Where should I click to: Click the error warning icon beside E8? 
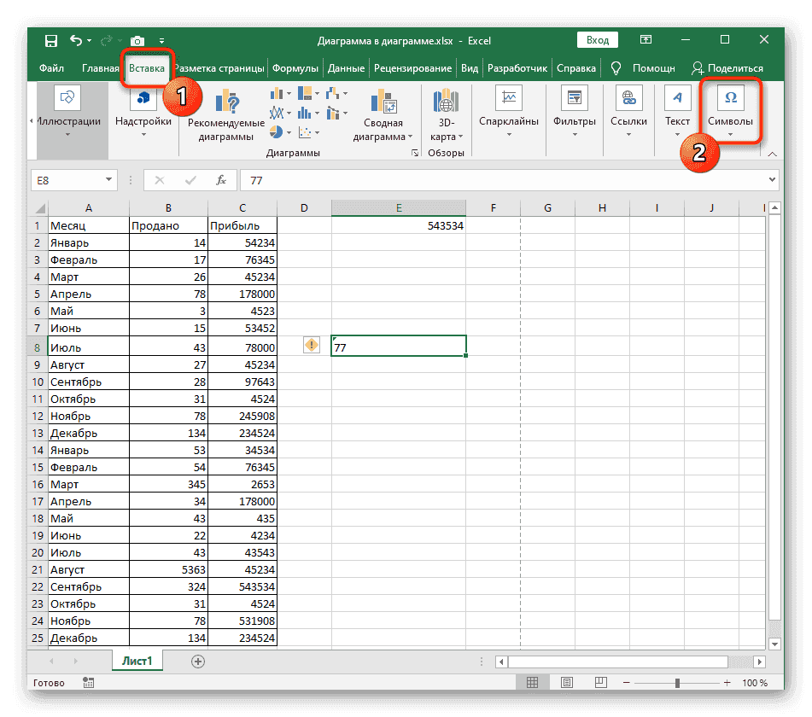312,345
